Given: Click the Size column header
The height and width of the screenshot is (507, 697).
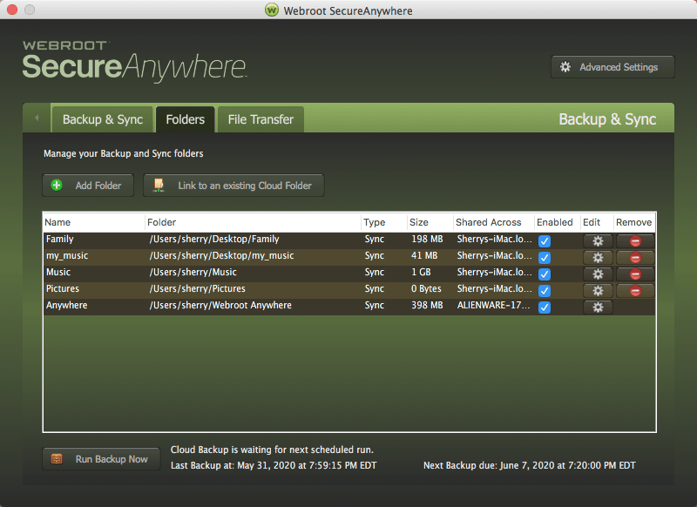Looking at the screenshot, I should [430, 222].
